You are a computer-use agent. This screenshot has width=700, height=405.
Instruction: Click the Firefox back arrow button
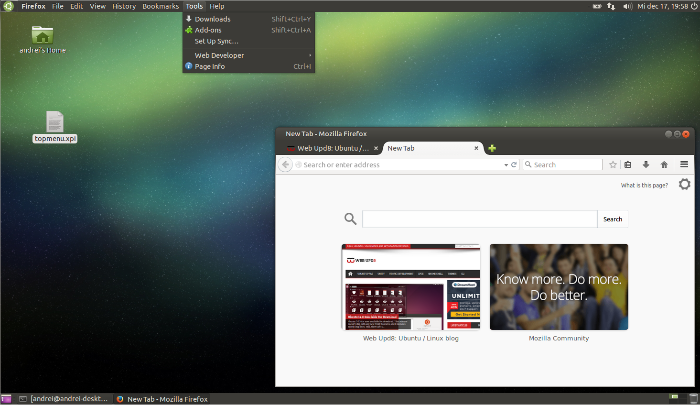point(285,164)
